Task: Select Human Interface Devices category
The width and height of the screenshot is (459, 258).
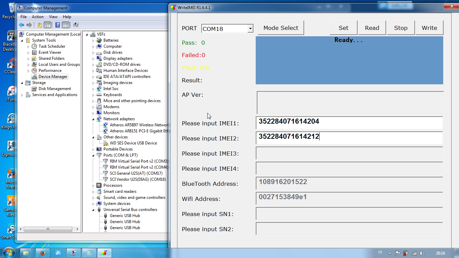Action: [126, 71]
